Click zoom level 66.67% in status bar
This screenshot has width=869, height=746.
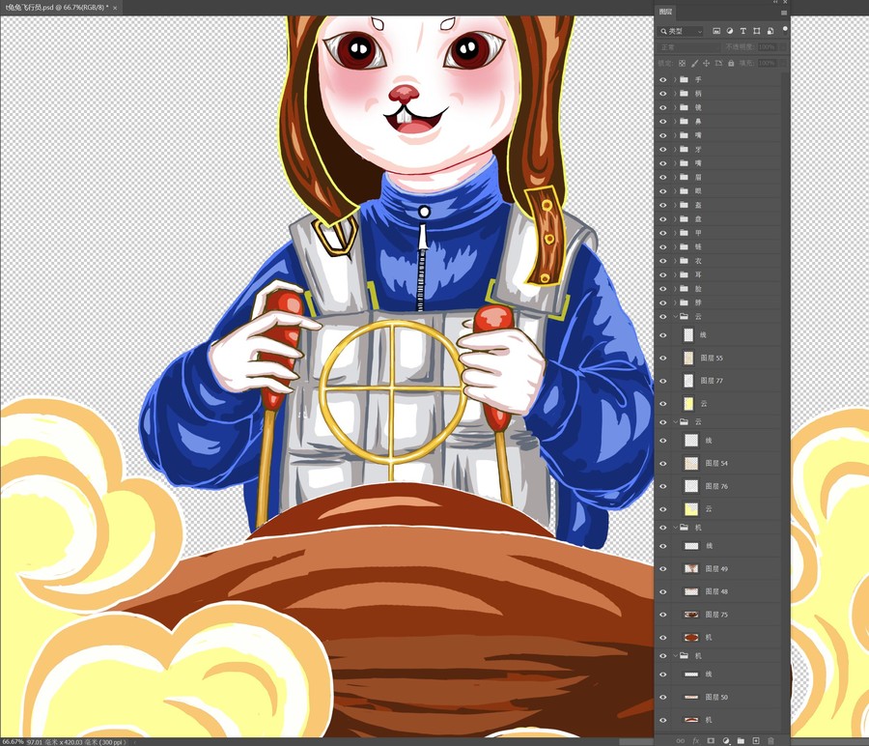(13, 742)
